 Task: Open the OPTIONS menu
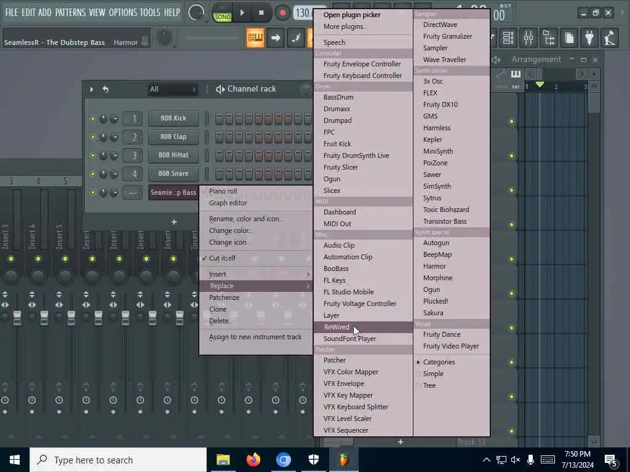[123, 12]
